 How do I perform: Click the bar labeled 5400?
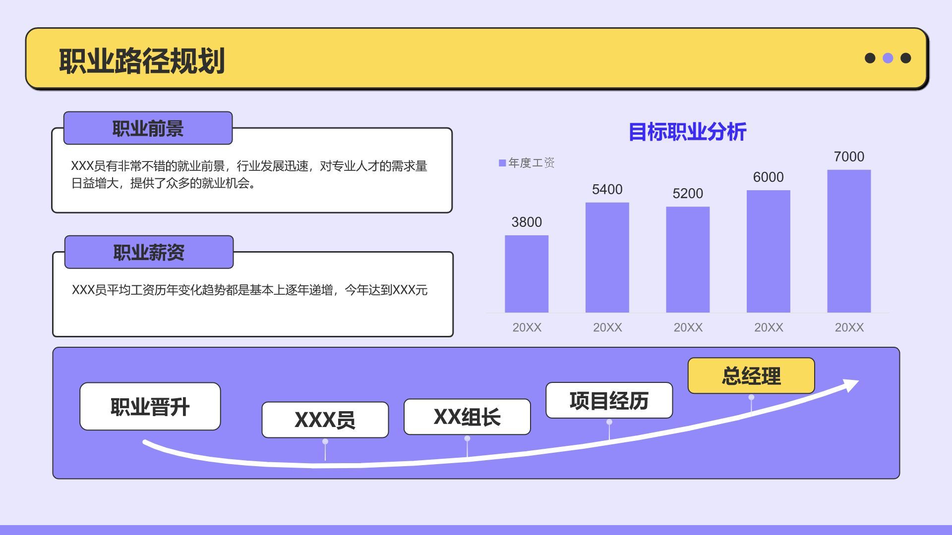click(607, 258)
